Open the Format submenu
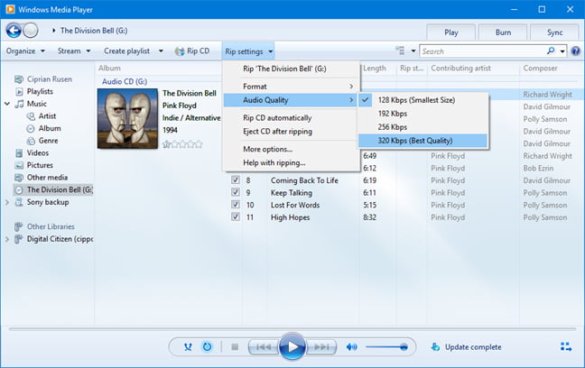 pos(291,87)
